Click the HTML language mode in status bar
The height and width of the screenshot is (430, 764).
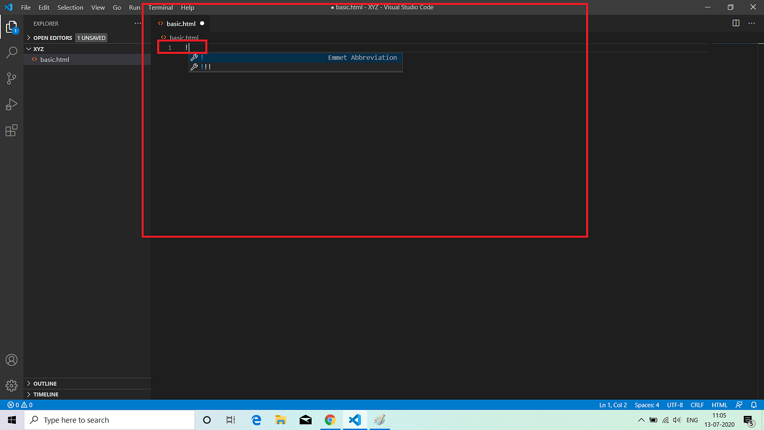pos(719,404)
